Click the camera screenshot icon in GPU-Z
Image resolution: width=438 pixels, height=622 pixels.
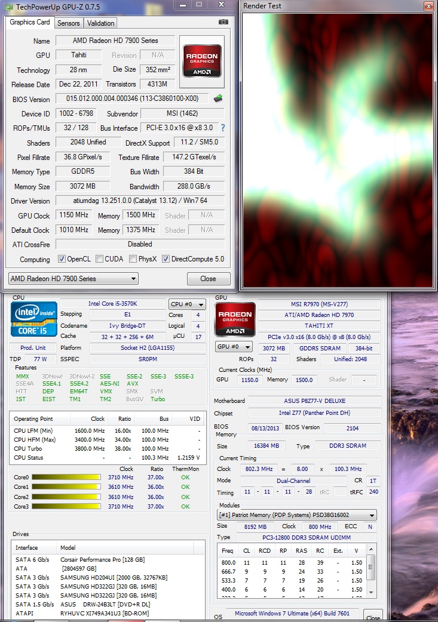click(x=223, y=22)
